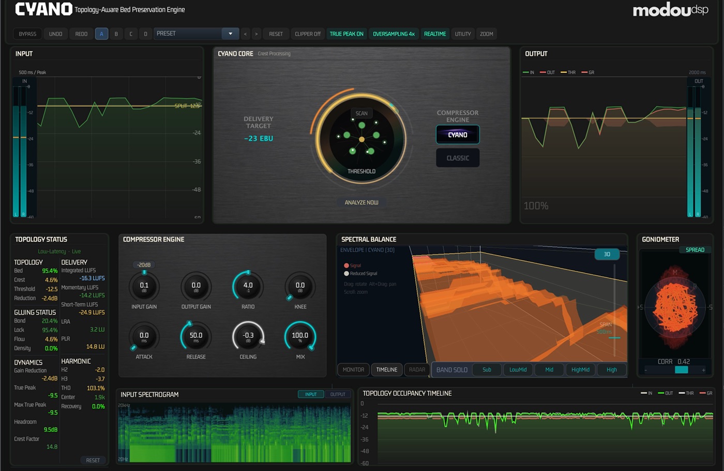The image size is (724, 471).
Task: Click RESET in the Topology Status panel
Action: click(93, 460)
